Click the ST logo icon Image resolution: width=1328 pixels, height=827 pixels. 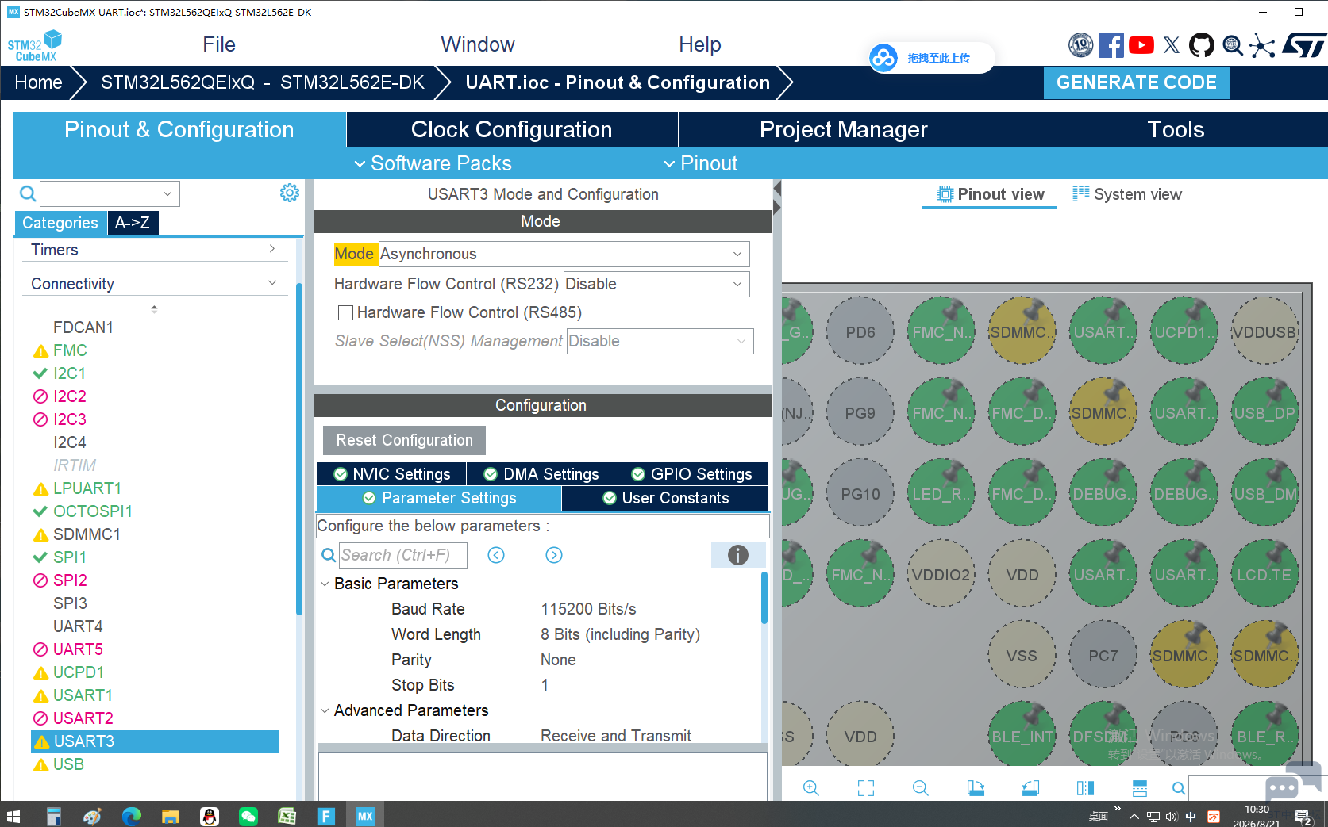[1305, 45]
